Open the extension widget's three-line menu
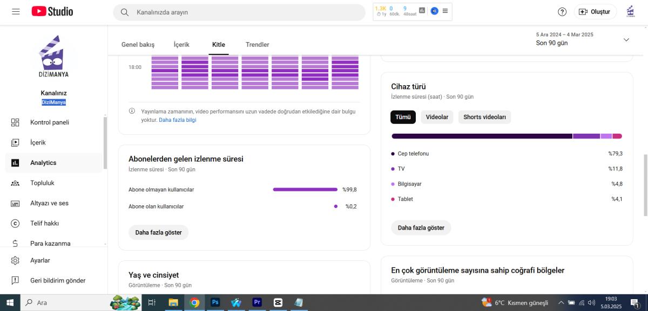Image resolution: width=648 pixels, height=311 pixels. coord(445,11)
